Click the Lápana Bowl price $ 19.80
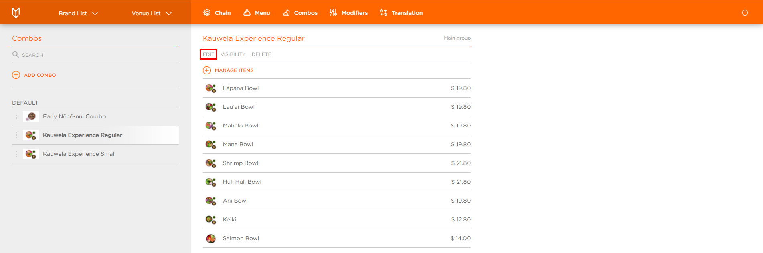The width and height of the screenshot is (763, 253). click(461, 88)
